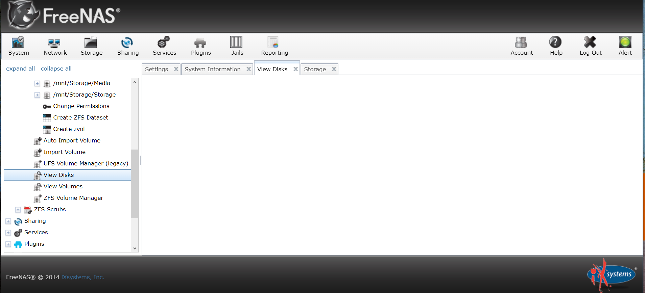The height and width of the screenshot is (293, 645).
Task: Switch to the Storage tab
Action: (x=315, y=69)
